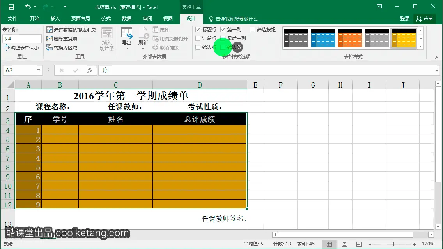The image size is (443, 249).
Task: Click the 刷新 refresh icon
Action: [144, 33]
